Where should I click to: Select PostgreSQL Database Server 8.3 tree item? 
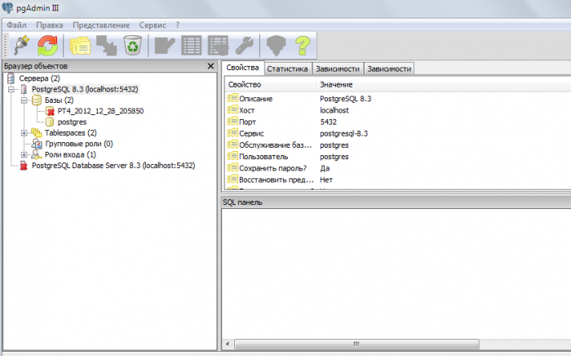[113, 166]
